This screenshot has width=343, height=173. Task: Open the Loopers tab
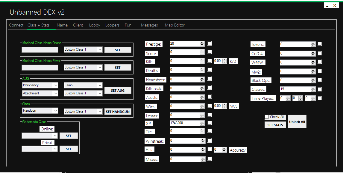[x=112, y=25]
